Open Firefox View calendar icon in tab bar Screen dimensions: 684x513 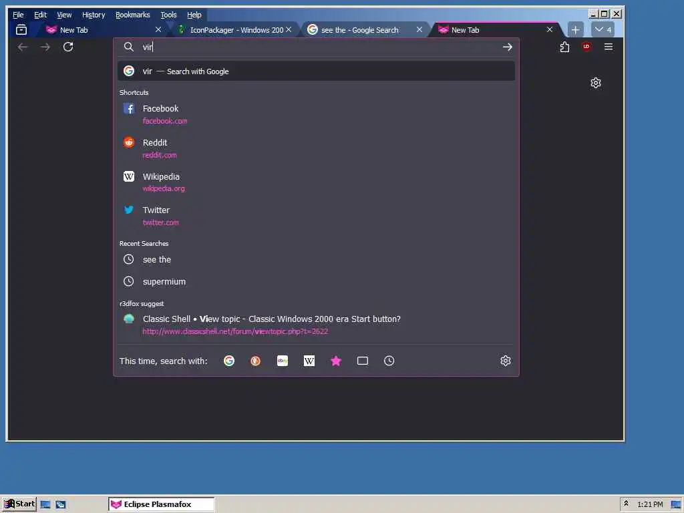21,29
